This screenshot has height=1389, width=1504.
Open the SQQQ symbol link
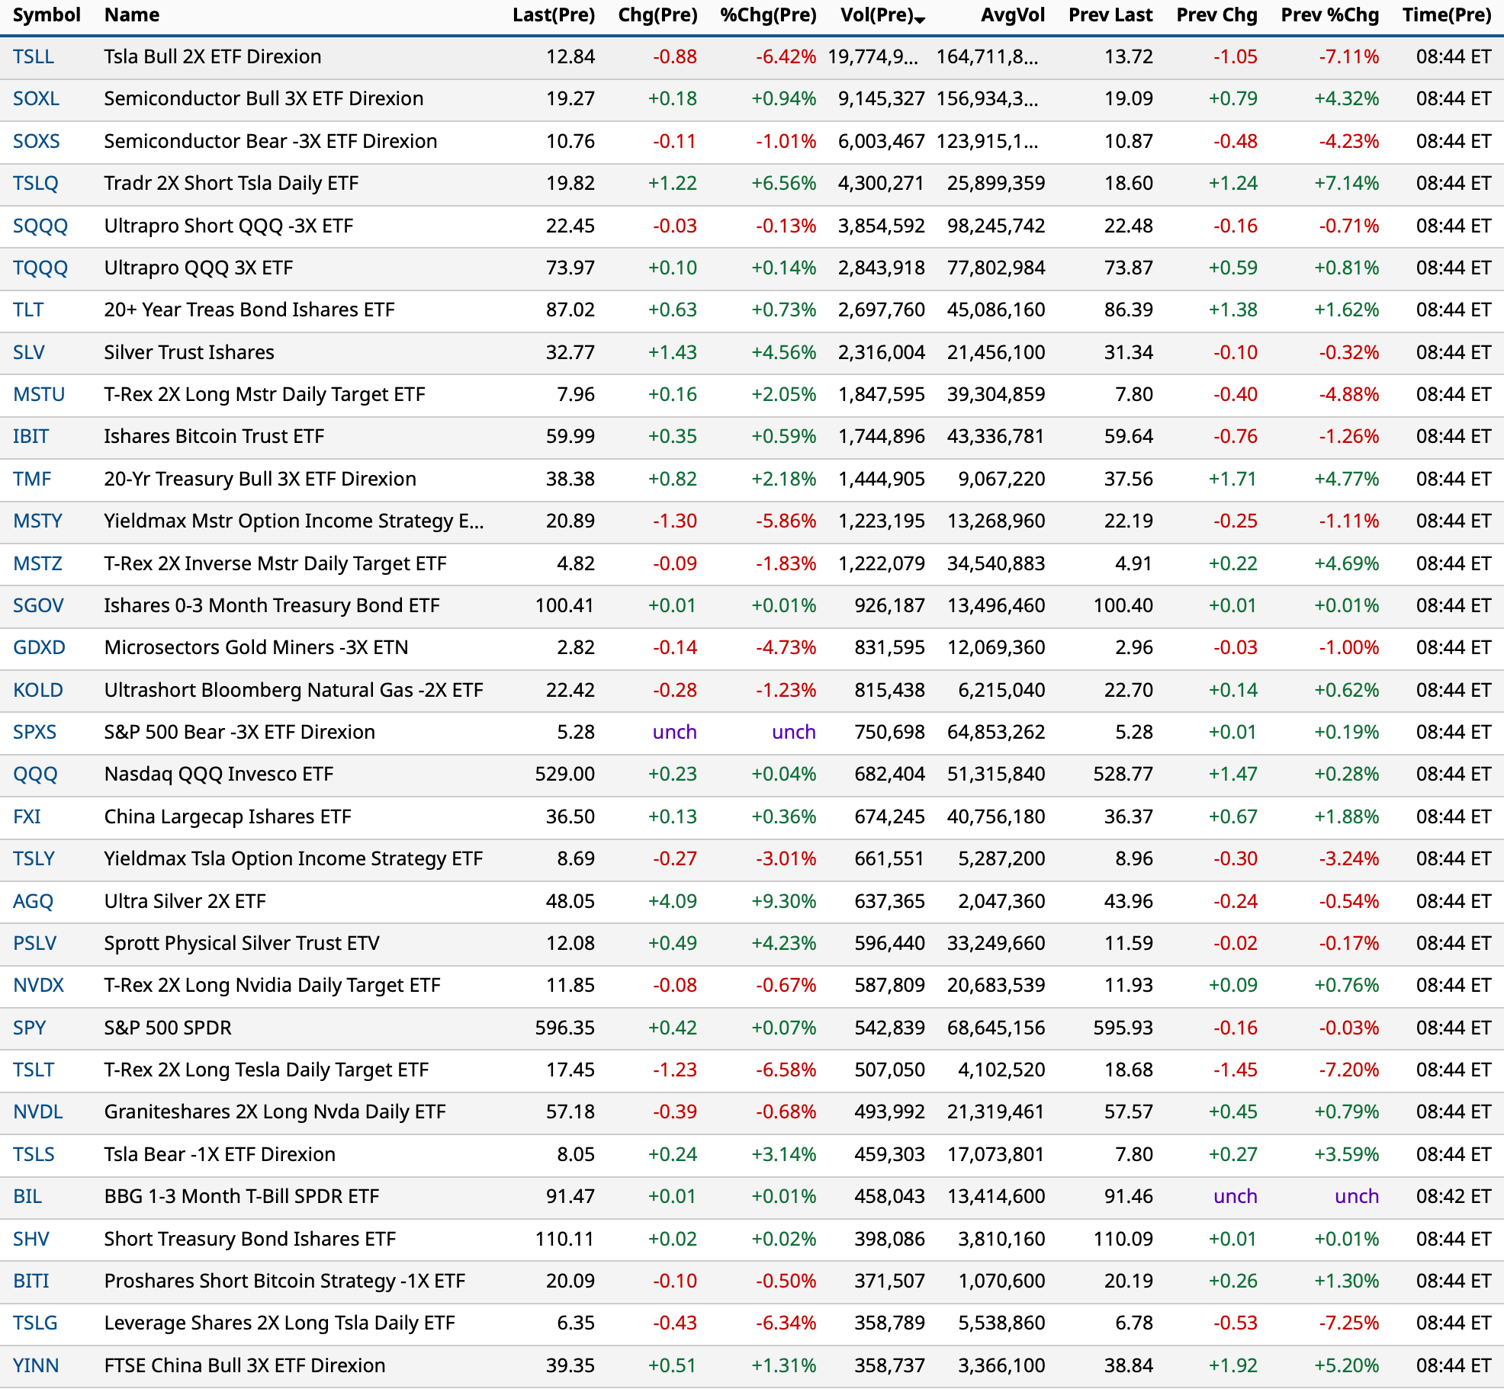(x=40, y=226)
